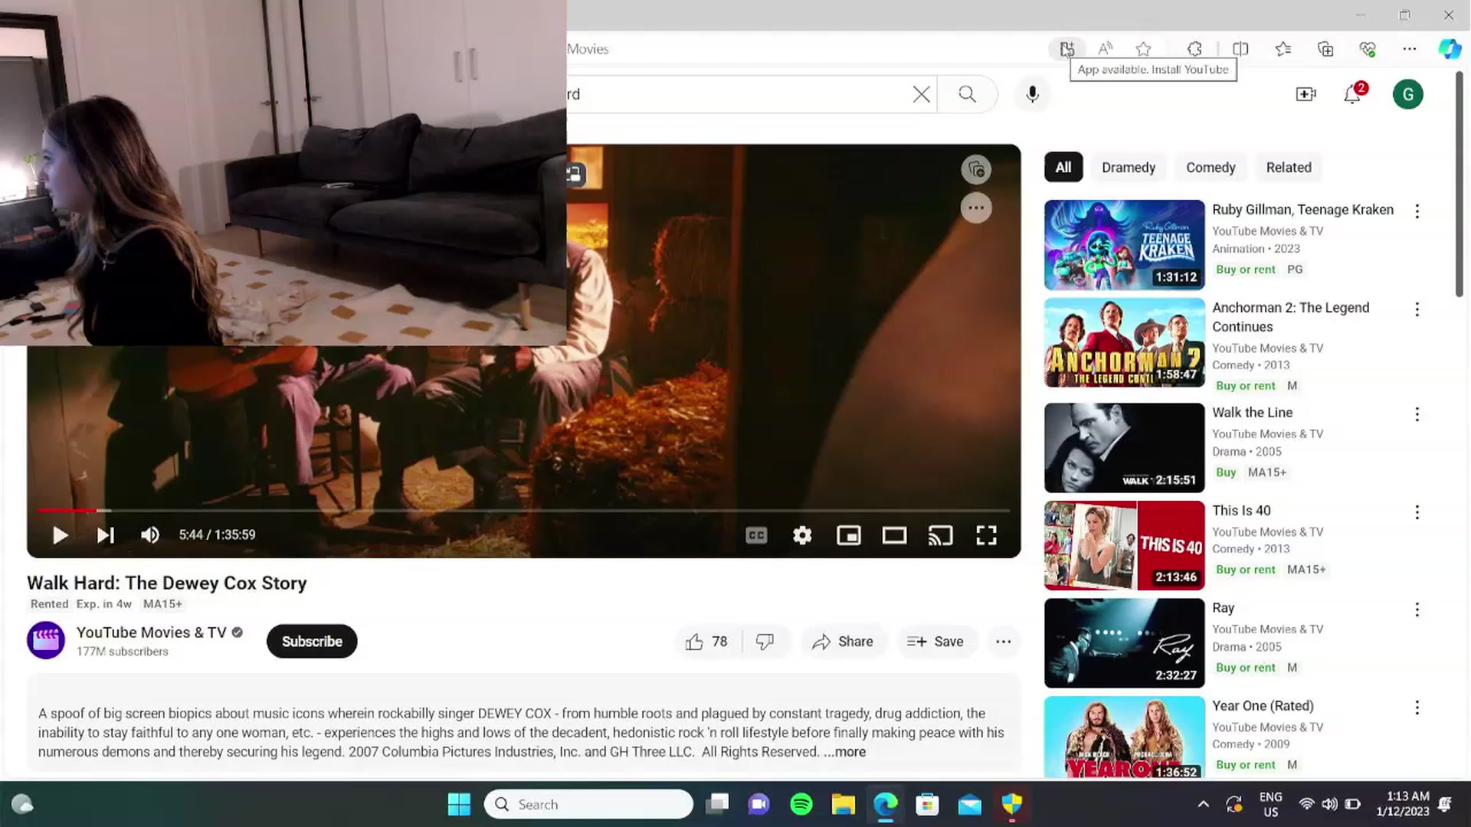The image size is (1471, 827).
Task: Open Edge Browser essentials heart icon
Action: click(x=1368, y=49)
